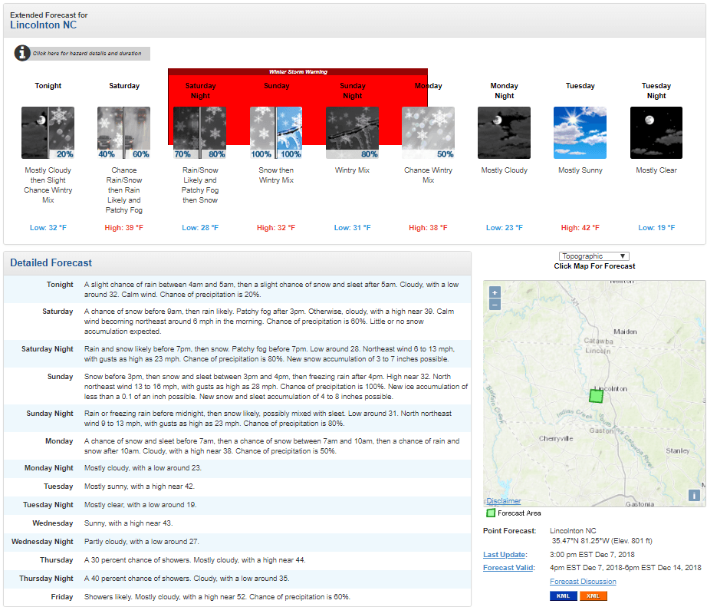Click the Saturday rain/snow forecast icon
The height and width of the screenshot is (607, 707).
pos(124,133)
